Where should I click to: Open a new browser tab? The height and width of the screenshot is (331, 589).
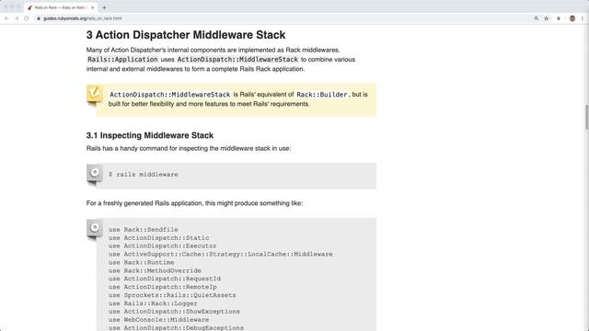104,7
